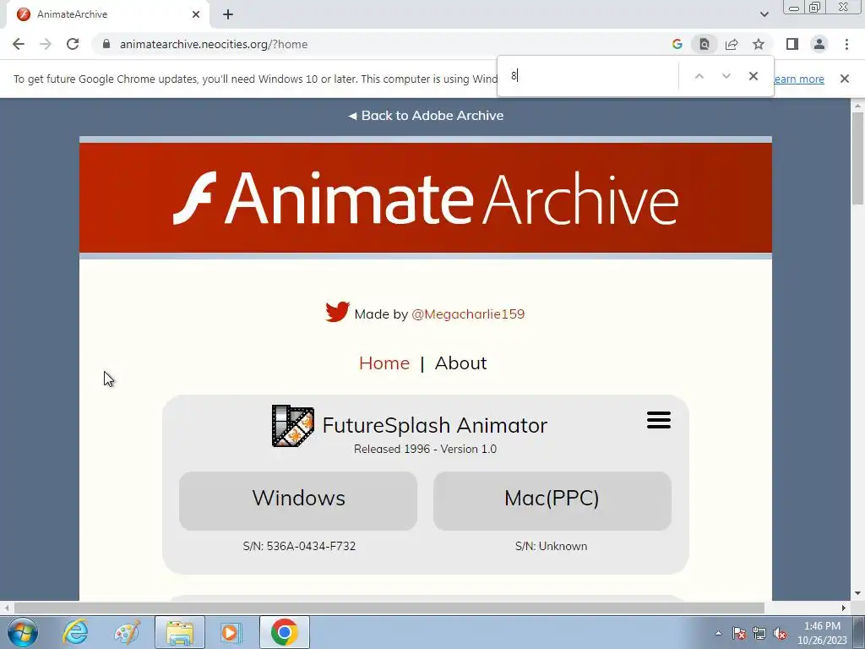Click the browser forward arrow
Image resolution: width=865 pixels, height=649 pixels.
[x=46, y=44]
